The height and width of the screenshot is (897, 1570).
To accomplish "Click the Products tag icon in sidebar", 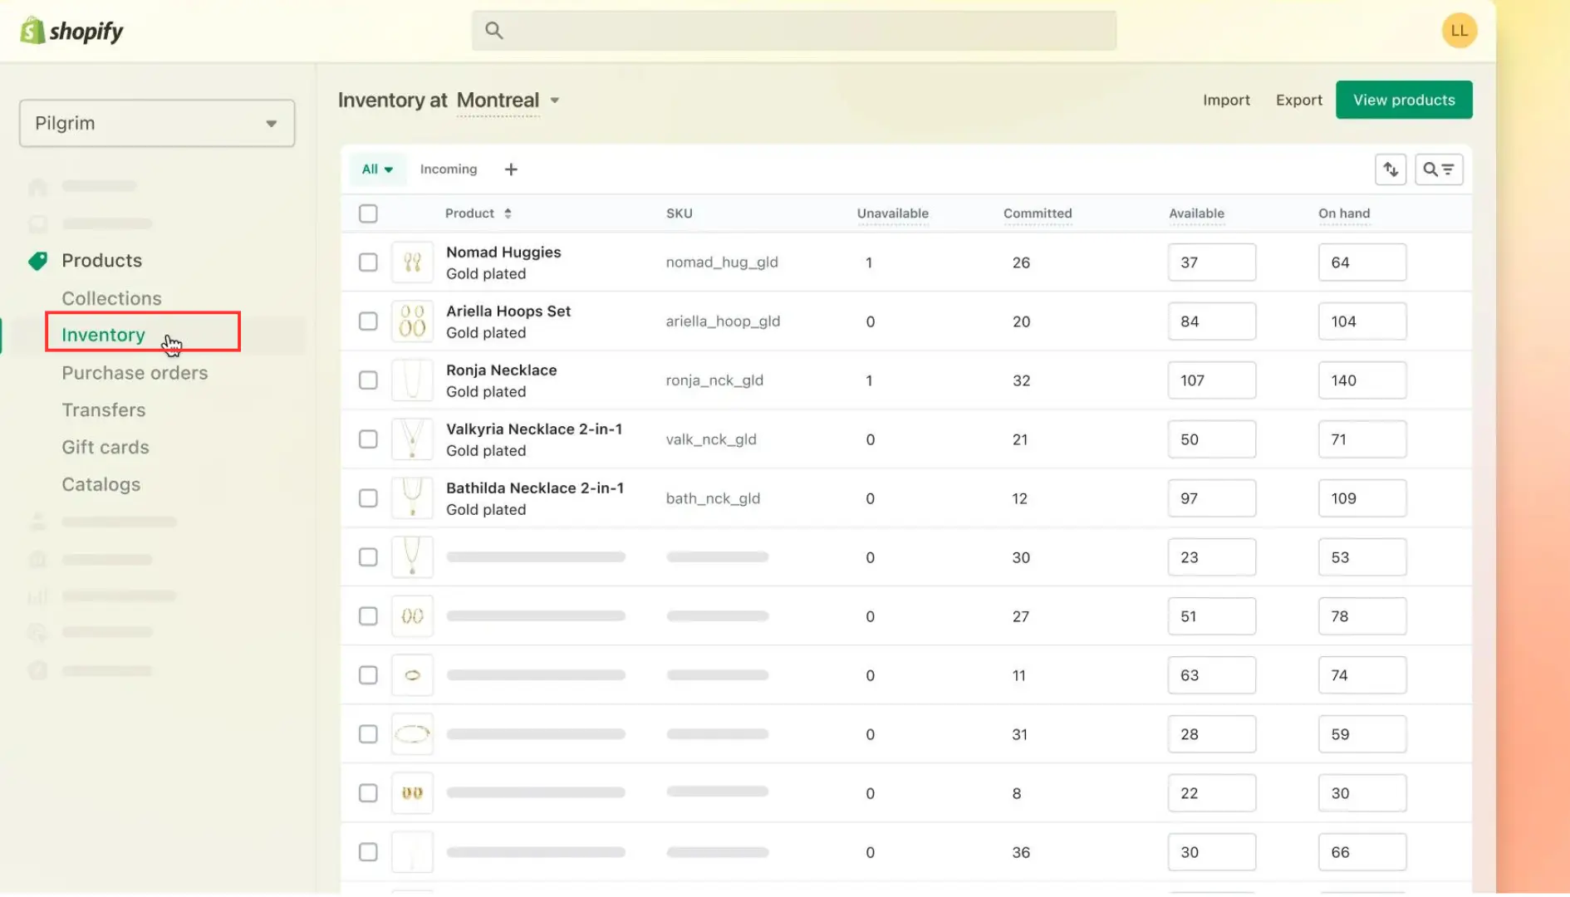I will point(38,261).
